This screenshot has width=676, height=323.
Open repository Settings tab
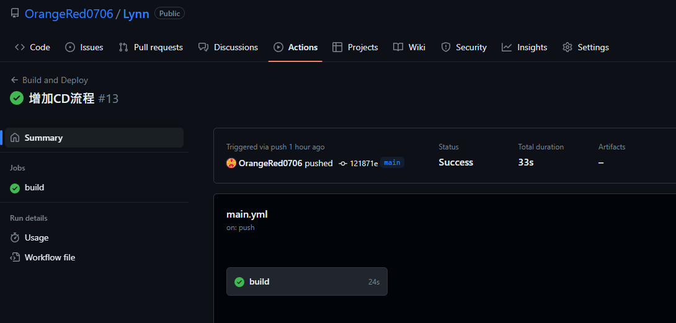click(585, 47)
